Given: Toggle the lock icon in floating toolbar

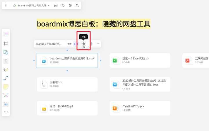Looking at the screenshot, I should coord(91,44).
